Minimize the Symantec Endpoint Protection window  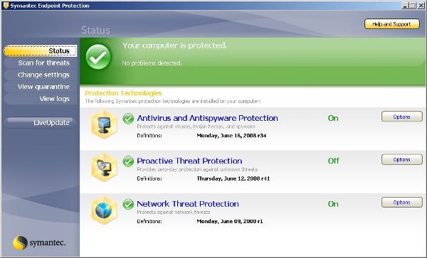pyautogui.click(x=405, y=6)
